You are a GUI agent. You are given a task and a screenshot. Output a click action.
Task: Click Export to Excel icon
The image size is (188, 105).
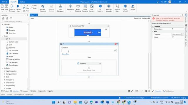tap(125, 6)
